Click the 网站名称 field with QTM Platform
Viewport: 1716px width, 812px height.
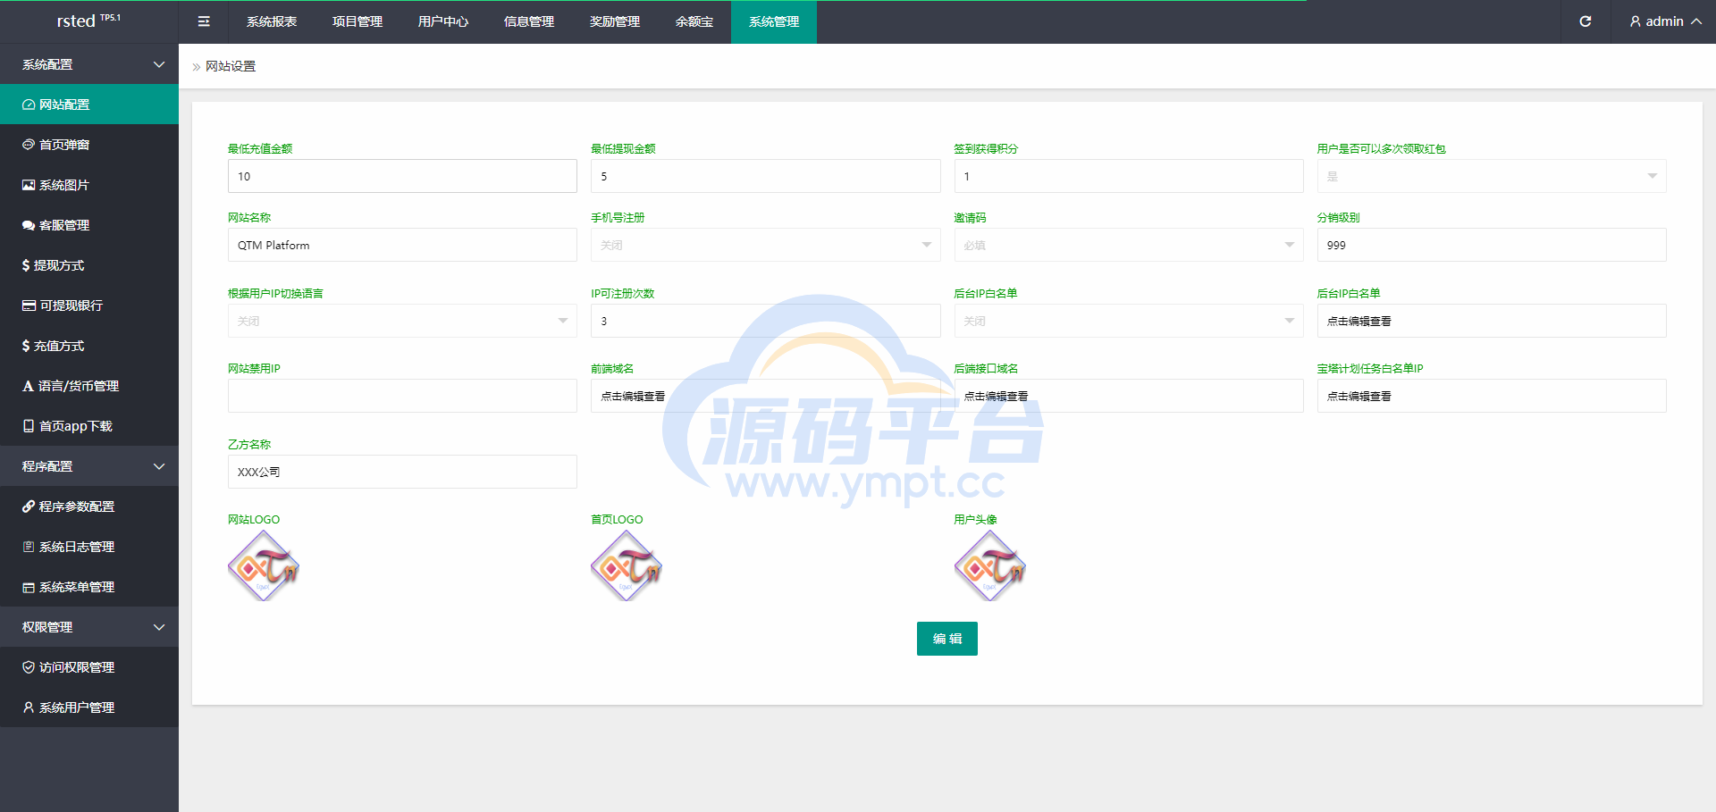(402, 245)
